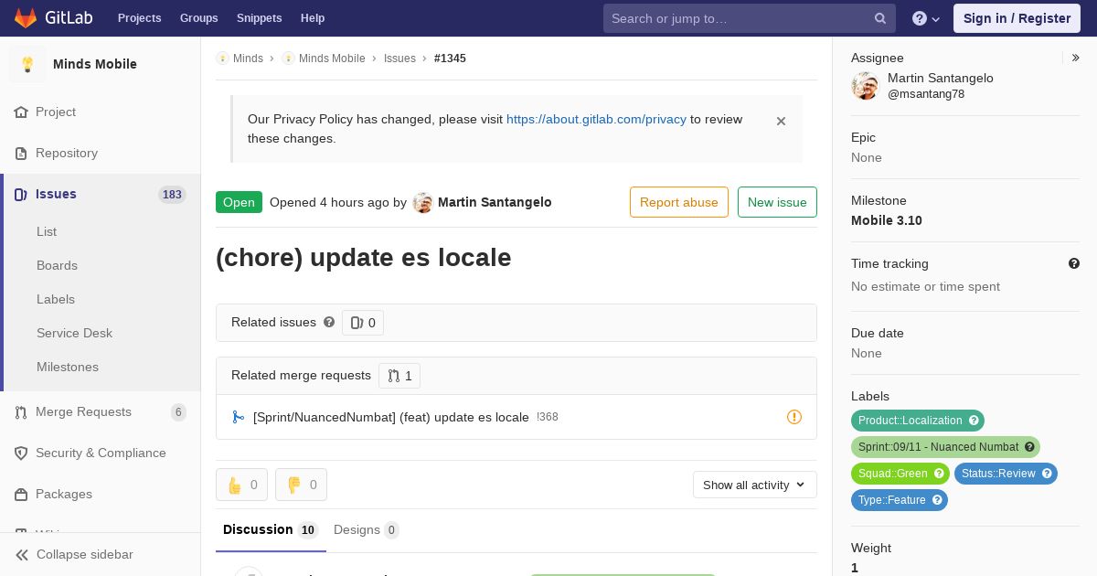Click Time tracking help icon

(x=1074, y=263)
